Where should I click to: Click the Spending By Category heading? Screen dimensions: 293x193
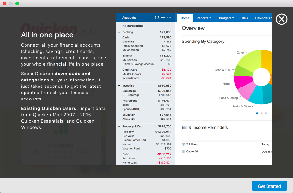click(x=203, y=42)
